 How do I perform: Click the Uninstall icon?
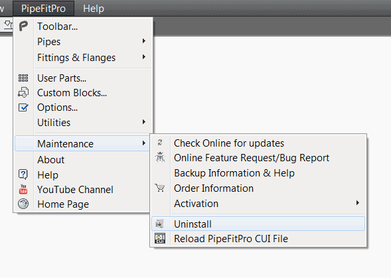click(x=160, y=224)
